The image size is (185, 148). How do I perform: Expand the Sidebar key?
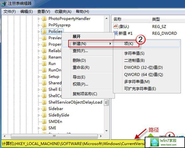(x=39, y=109)
